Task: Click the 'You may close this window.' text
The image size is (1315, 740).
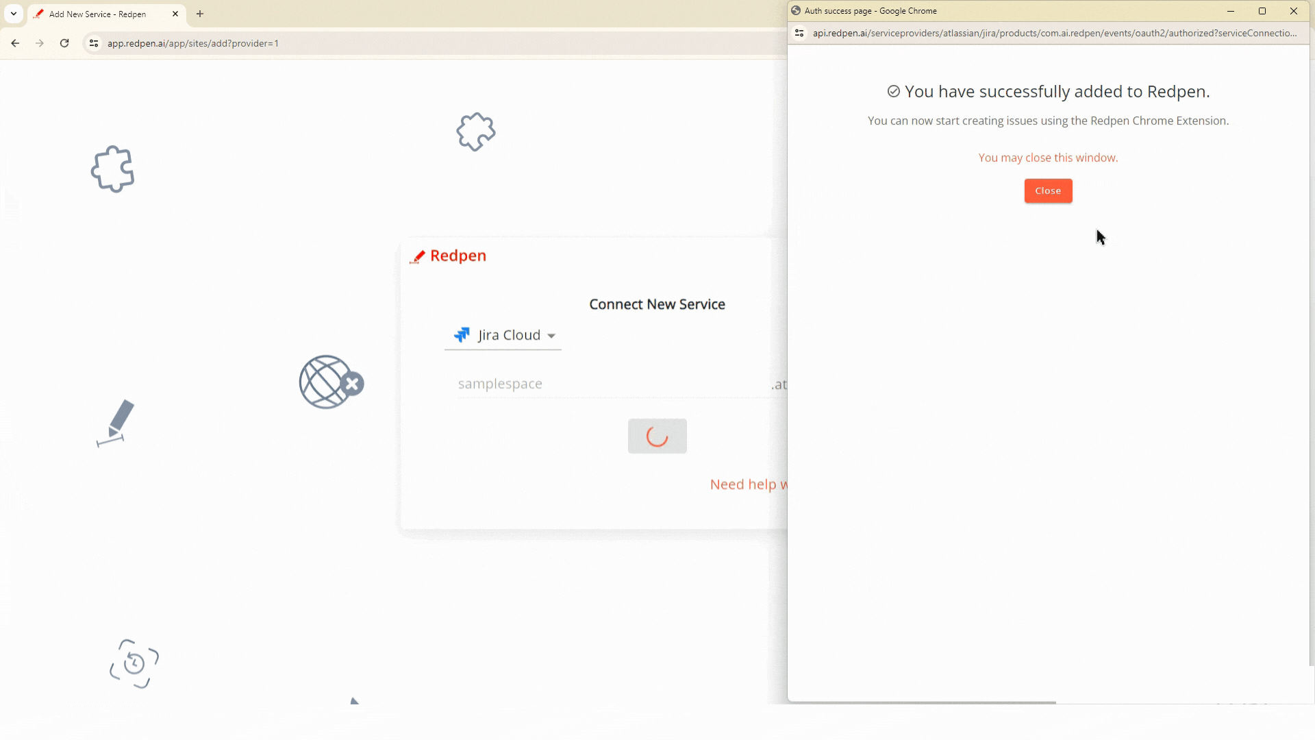Action: (1048, 158)
